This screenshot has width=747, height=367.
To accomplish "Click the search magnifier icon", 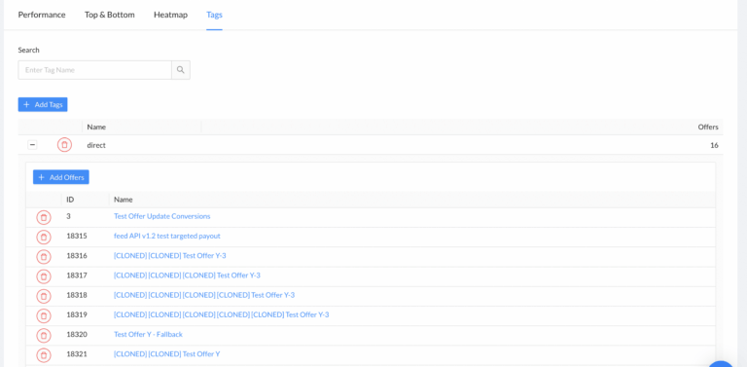I will click(x=181, y=70).
